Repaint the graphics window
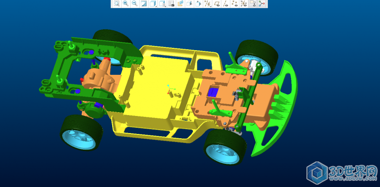Viewport: 380px width, 187px height. click(144, 4)
